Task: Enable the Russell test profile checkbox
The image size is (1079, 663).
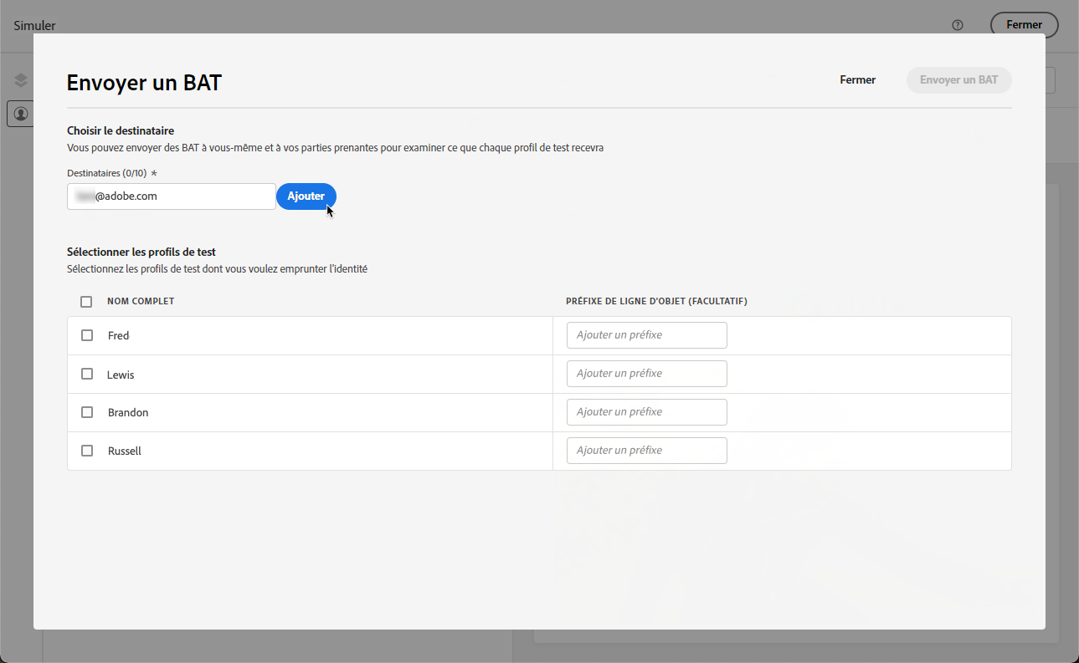Action: [87, 451]
